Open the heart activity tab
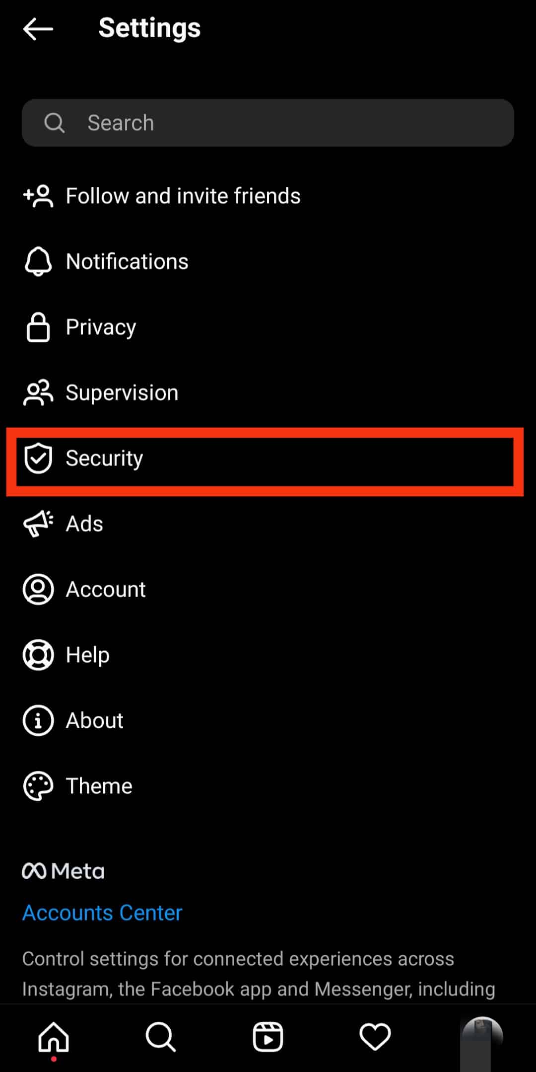This screenshot has width=536, height=1072. click(x=375, y=1037)
